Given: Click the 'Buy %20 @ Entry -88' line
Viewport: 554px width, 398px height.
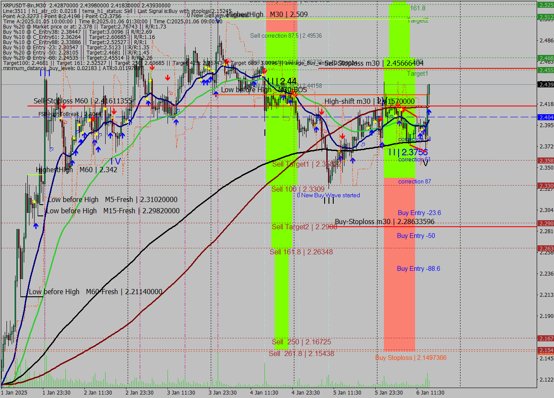Looking at the screenshot, I should (77, 58).
